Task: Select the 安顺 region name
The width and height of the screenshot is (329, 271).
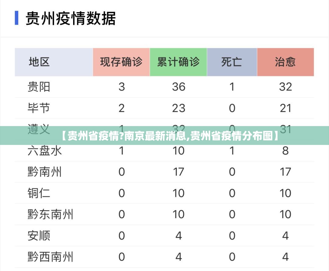Action: tap(39, 236)
